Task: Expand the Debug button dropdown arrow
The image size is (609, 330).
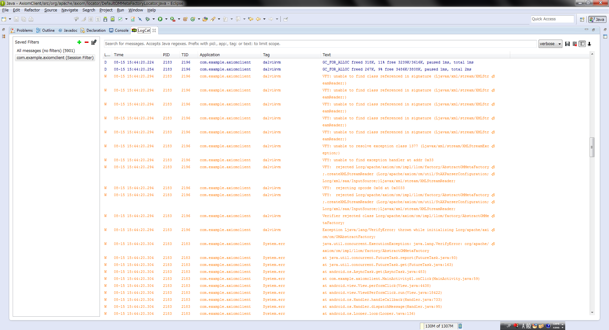Action: point(154,19)
